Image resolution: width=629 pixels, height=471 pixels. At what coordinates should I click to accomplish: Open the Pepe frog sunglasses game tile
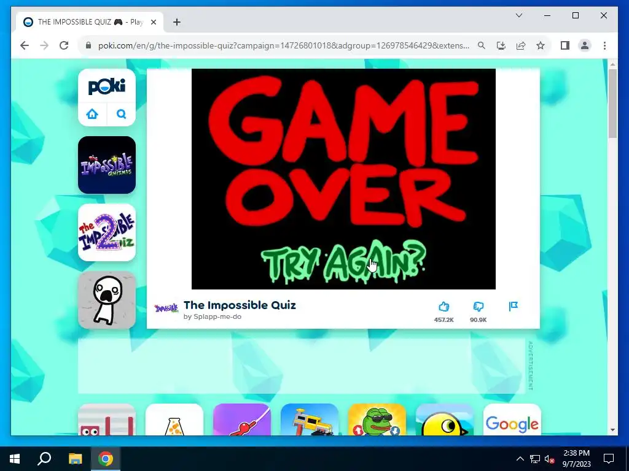(377, 419)
